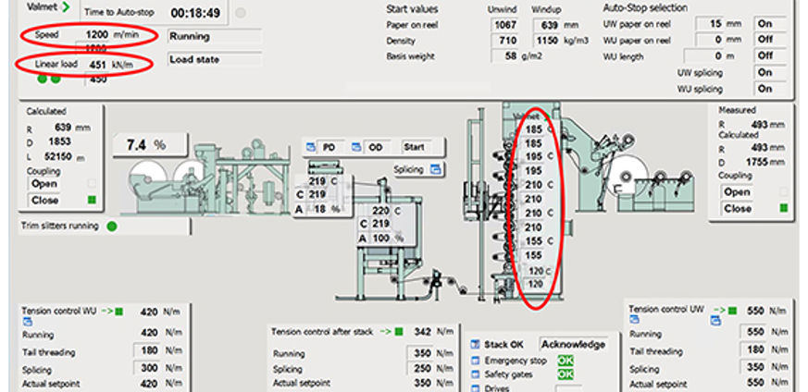Click the PD button

[x=332, y=147]
